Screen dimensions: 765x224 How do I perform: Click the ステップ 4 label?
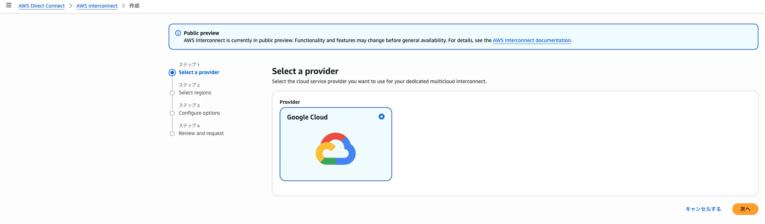[x=189, y=126]
